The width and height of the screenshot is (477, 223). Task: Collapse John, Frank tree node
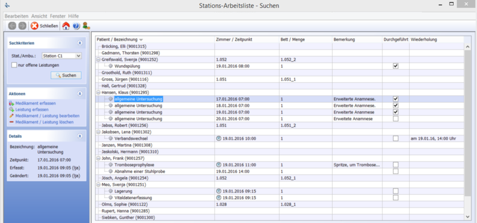[x=98, y=158]
